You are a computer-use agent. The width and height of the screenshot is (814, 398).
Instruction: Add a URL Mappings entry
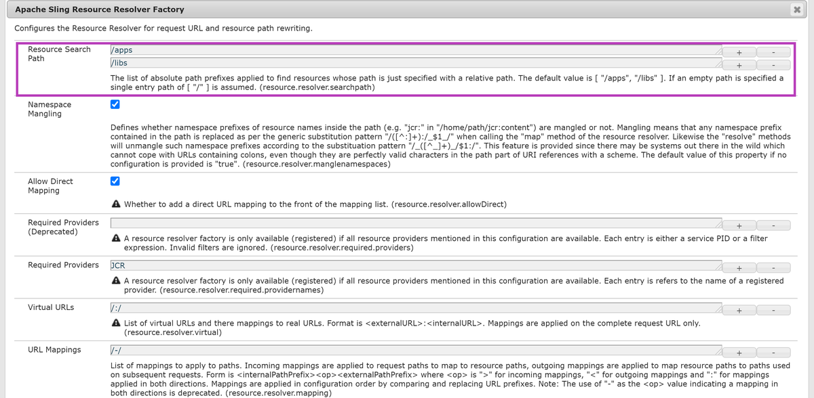pos(739,353)
